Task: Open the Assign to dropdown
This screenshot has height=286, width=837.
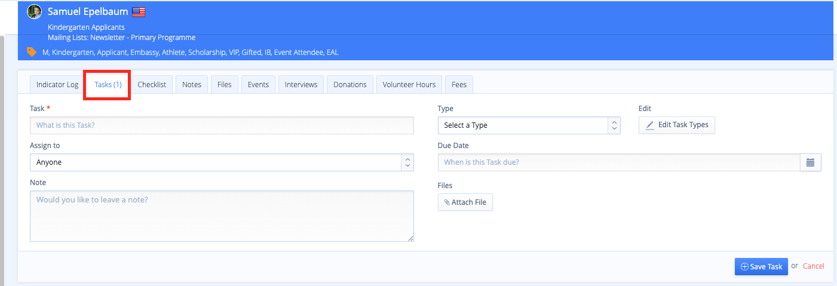Action: click(221, 162)
